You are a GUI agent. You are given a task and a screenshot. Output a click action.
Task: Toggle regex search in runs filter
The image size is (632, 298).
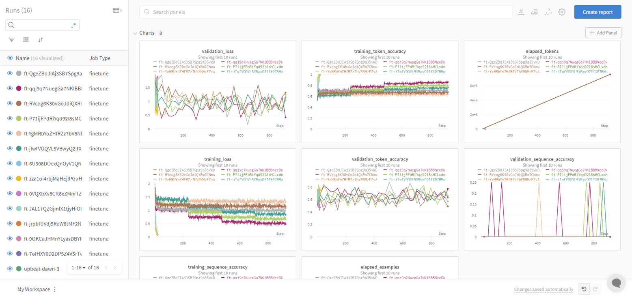[74, 25]
